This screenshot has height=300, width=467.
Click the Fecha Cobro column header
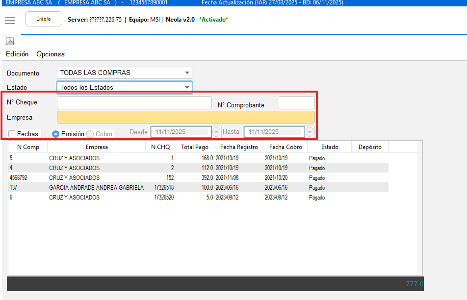285,147
